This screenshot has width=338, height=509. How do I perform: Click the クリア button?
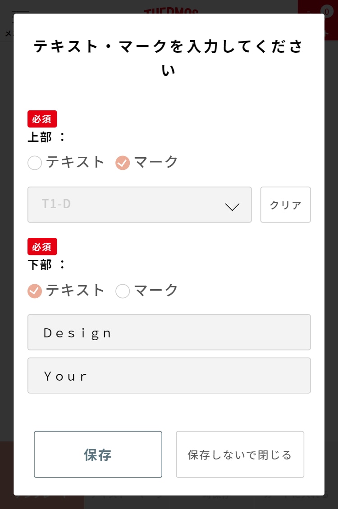click(285, 205)
